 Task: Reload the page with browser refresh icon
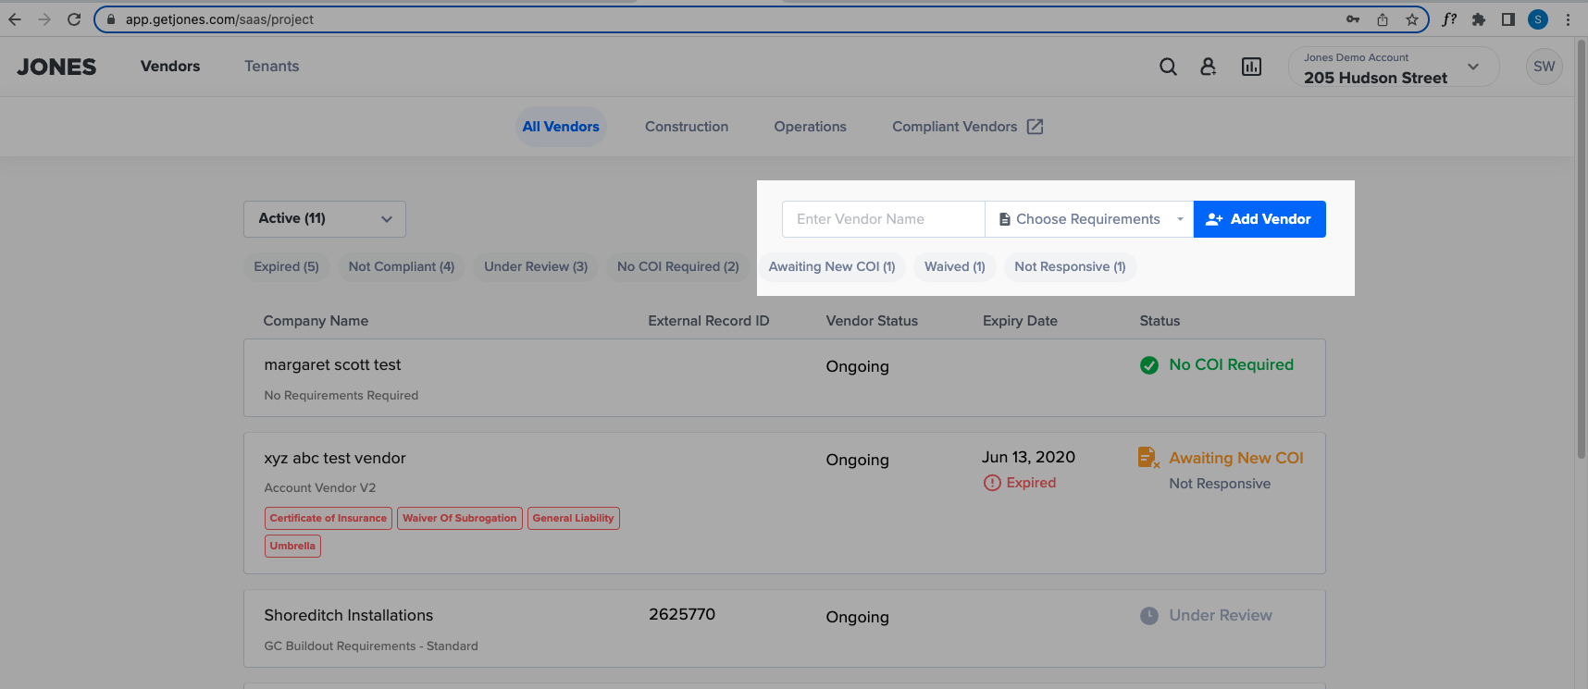74,19
